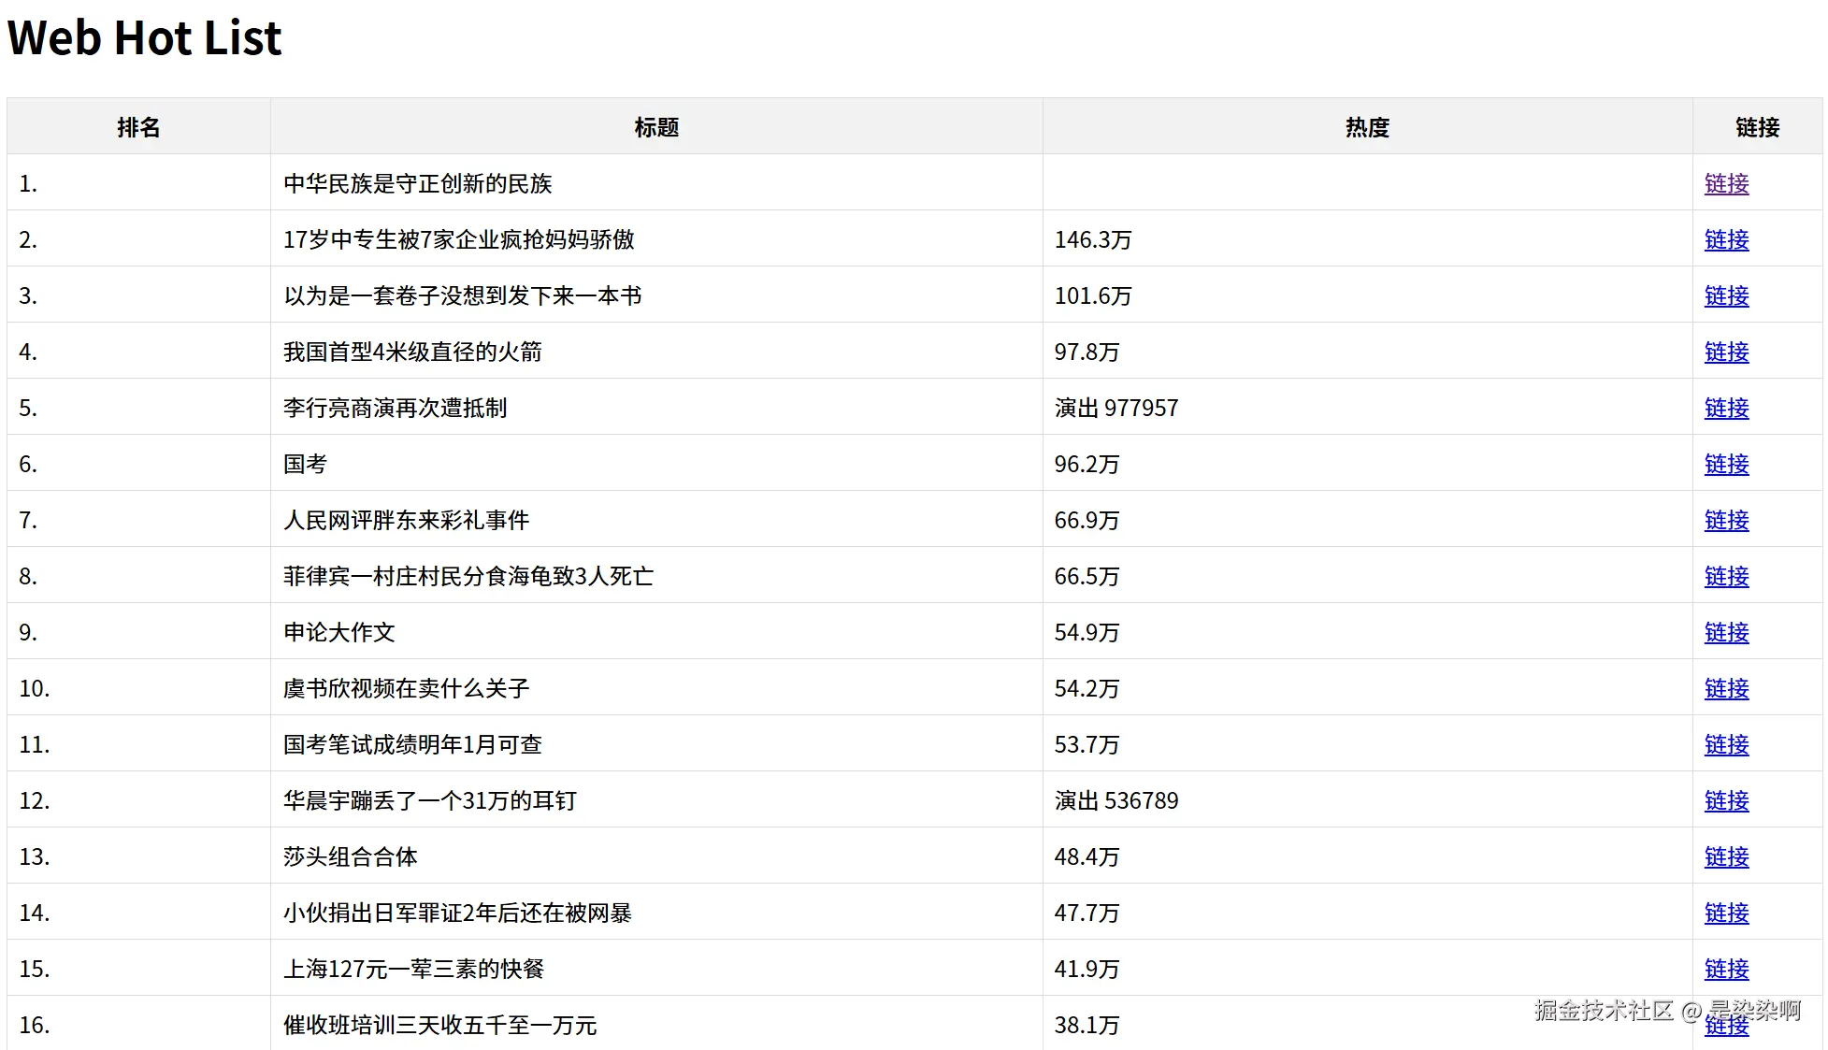The height and width of the screenshot is (1050, 1828).
Task: Click link for 虞书欣视频在卖什么关子
Action: click(x=1725, y=688)
